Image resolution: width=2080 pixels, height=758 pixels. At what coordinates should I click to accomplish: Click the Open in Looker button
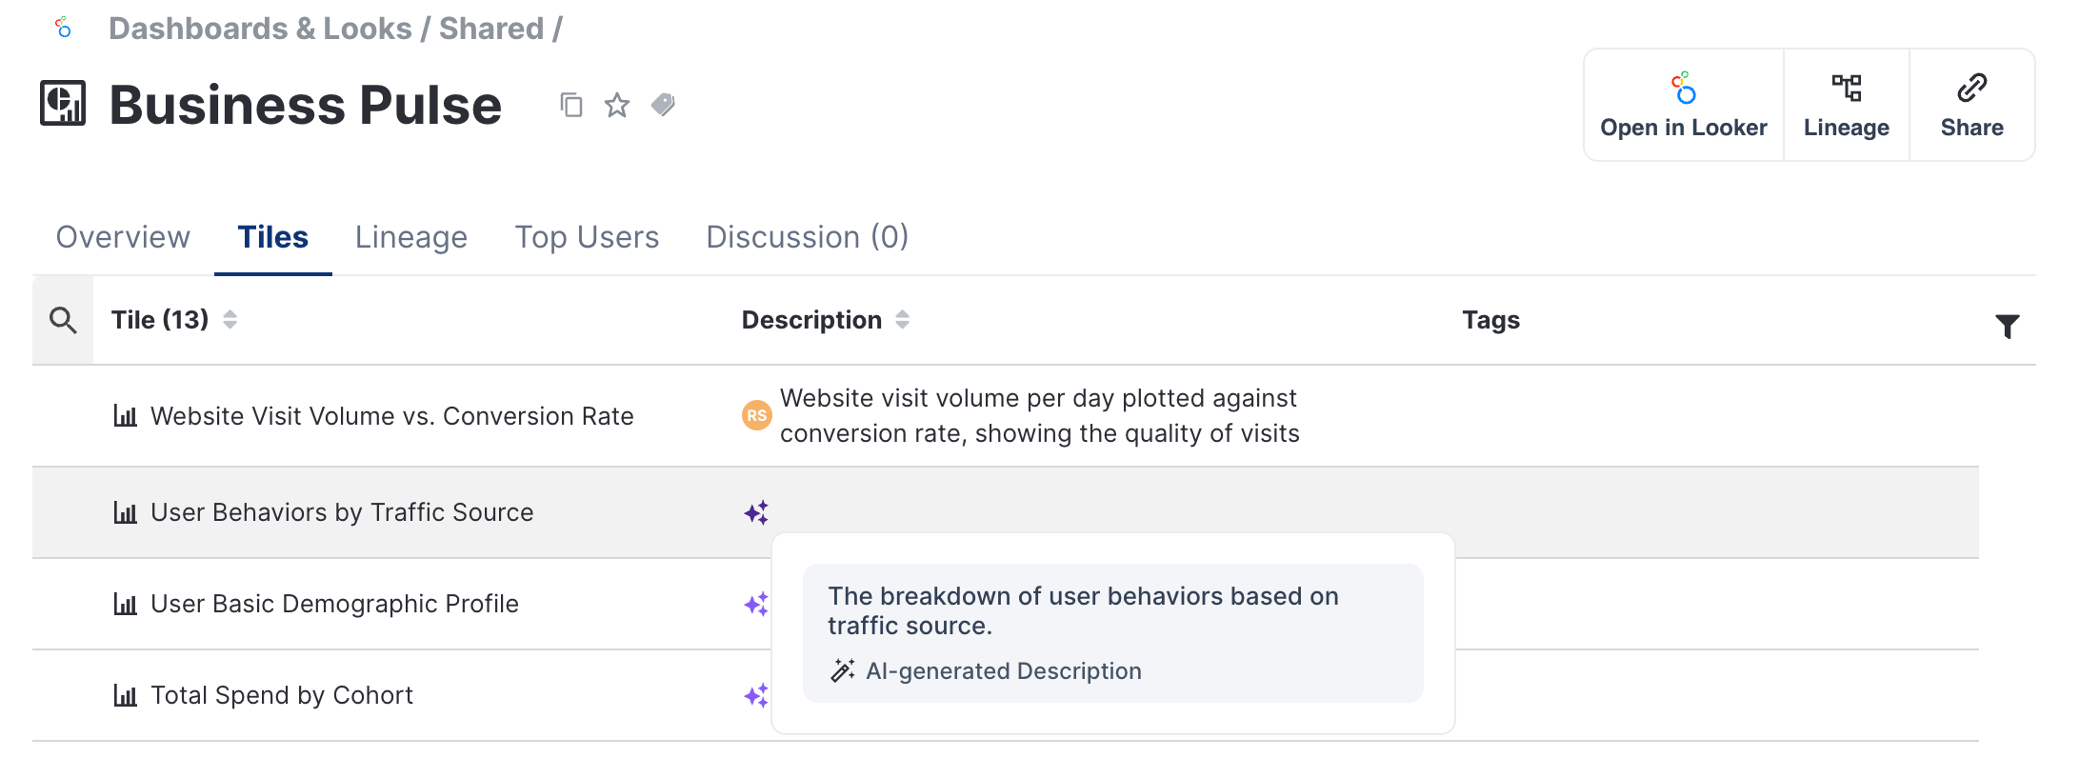1683,106
